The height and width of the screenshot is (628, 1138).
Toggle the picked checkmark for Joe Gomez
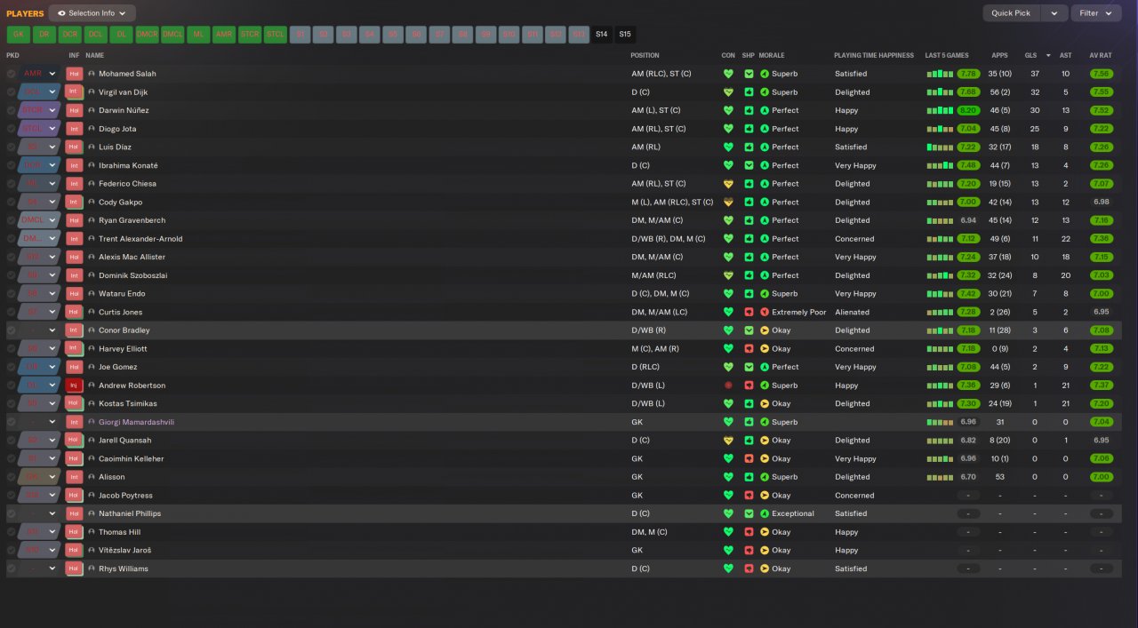pyautogui.click(x=12, y=367)
